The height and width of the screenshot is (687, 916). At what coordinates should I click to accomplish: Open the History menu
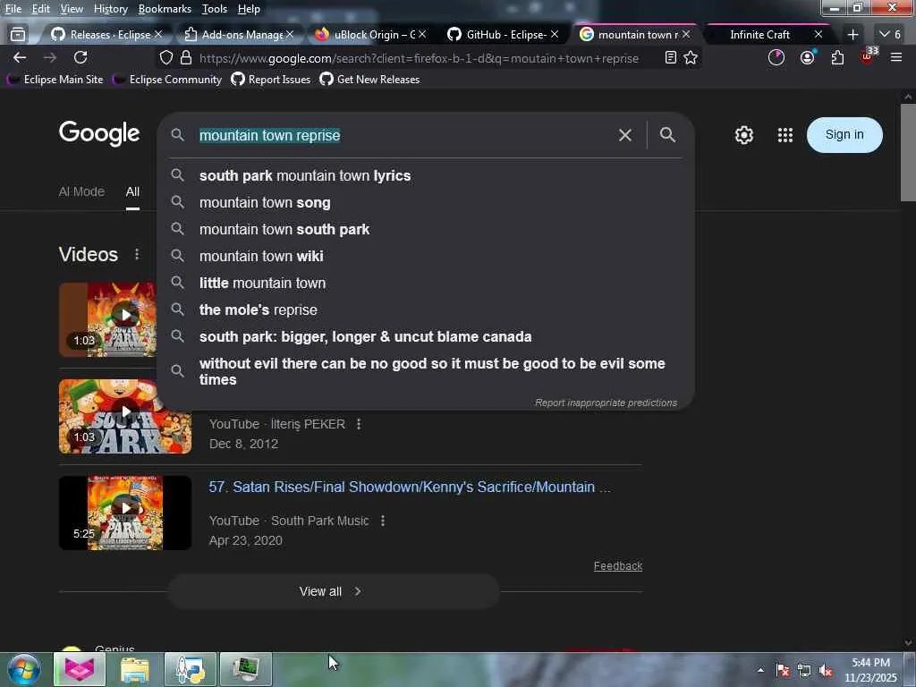coord(110,9)
